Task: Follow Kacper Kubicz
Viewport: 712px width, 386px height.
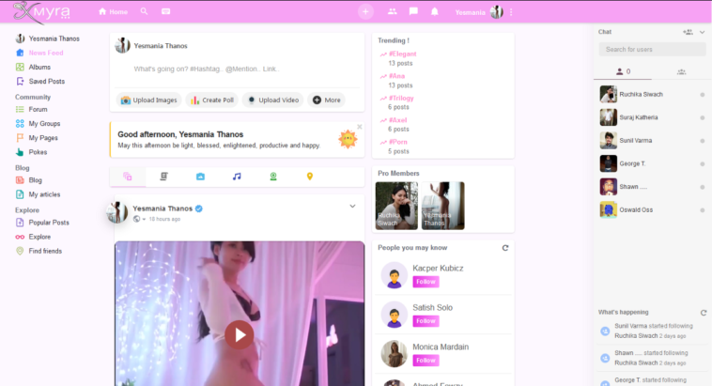Action: coord(426,282)
